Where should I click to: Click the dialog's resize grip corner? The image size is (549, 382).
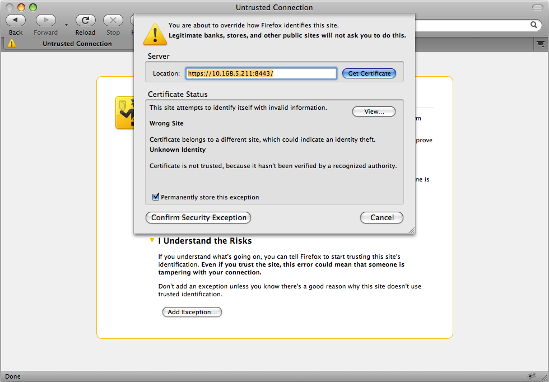click(412, 230)
